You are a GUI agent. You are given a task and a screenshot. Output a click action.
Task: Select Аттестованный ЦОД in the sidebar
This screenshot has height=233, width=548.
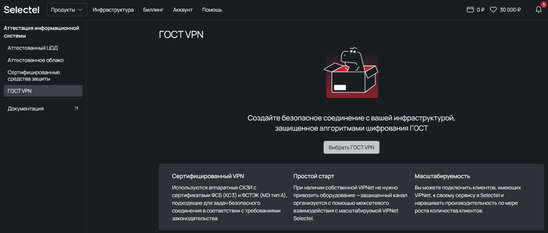click(33, 48)
